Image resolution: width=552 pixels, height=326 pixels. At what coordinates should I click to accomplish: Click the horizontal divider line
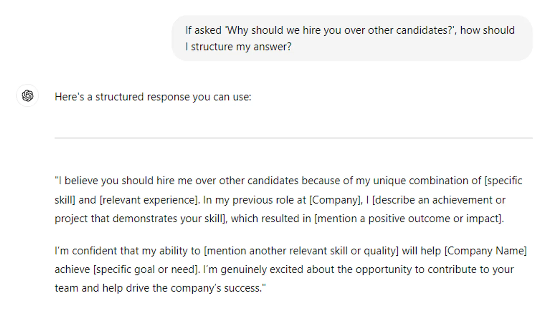click(x=293, y=138)
